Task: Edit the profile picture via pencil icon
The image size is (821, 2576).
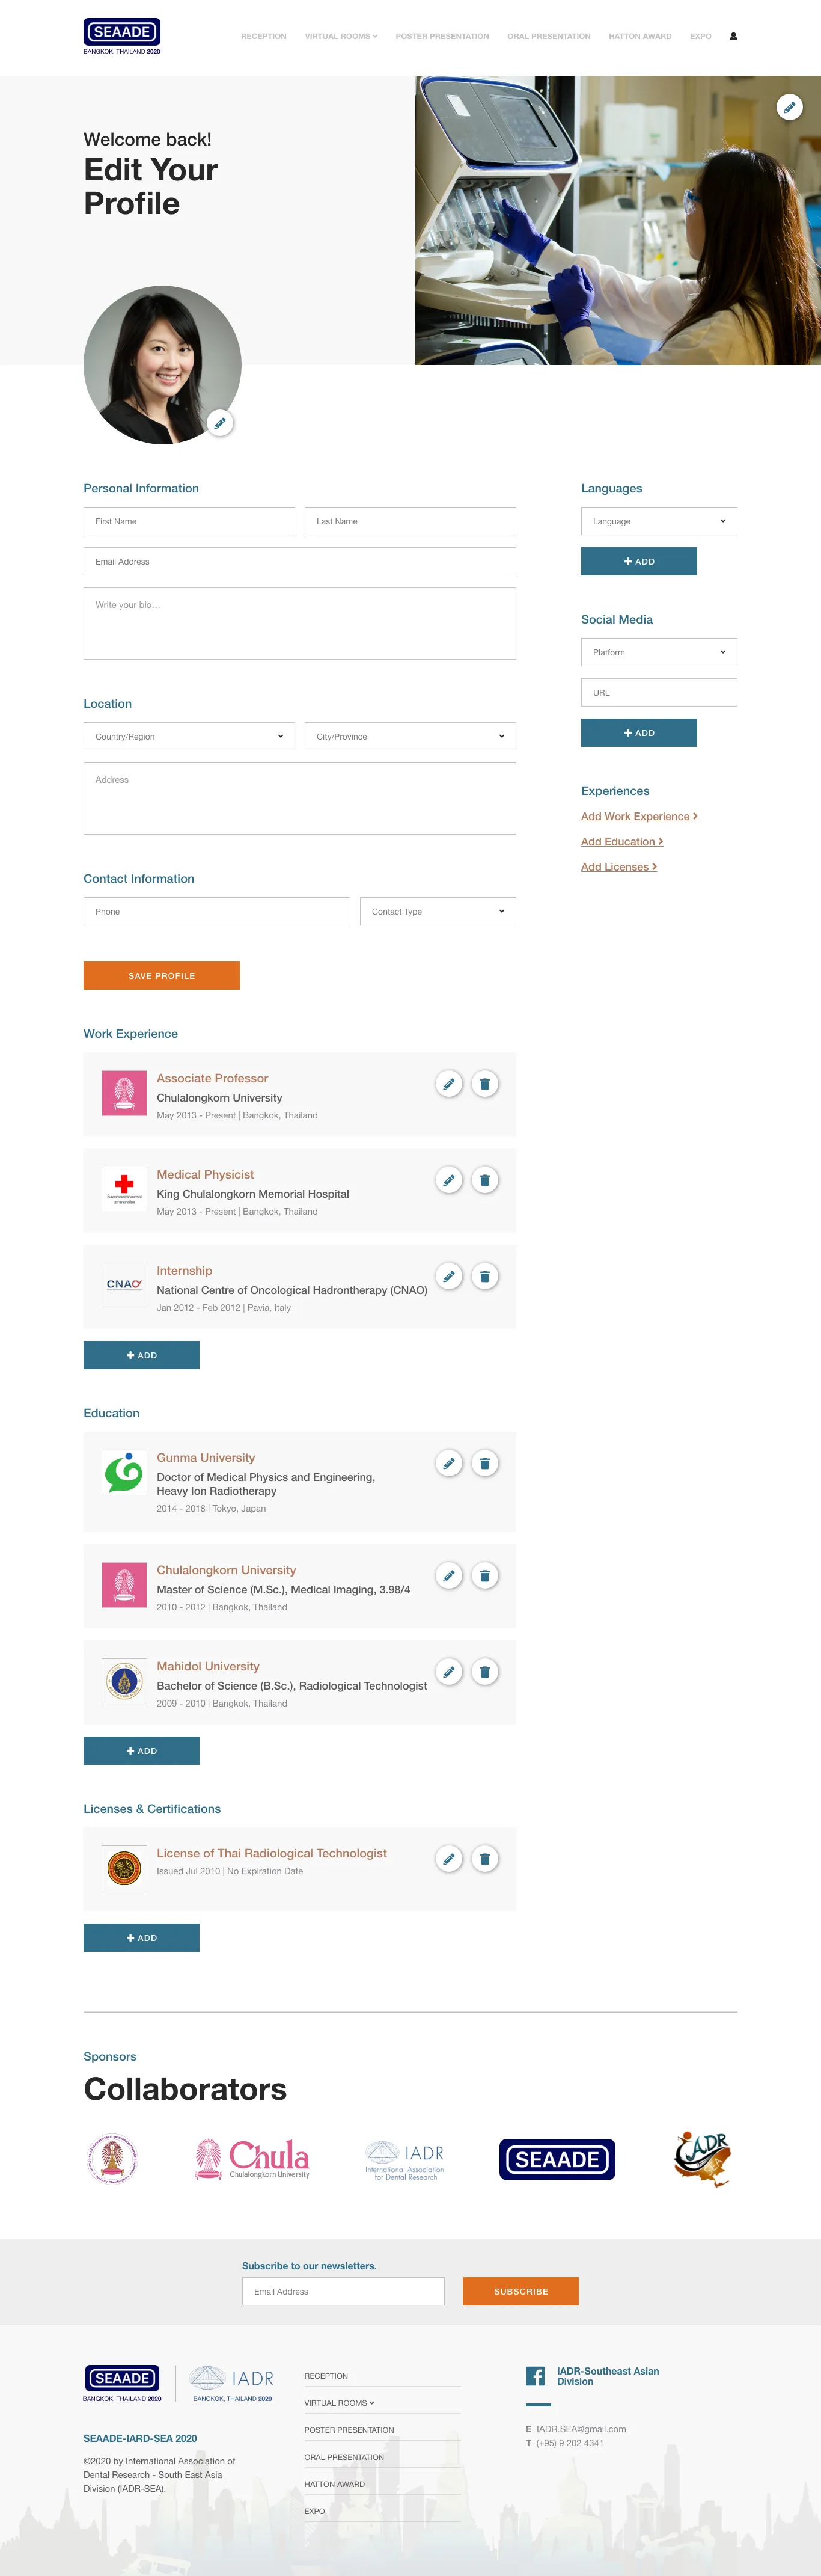Action: [220, 423]
